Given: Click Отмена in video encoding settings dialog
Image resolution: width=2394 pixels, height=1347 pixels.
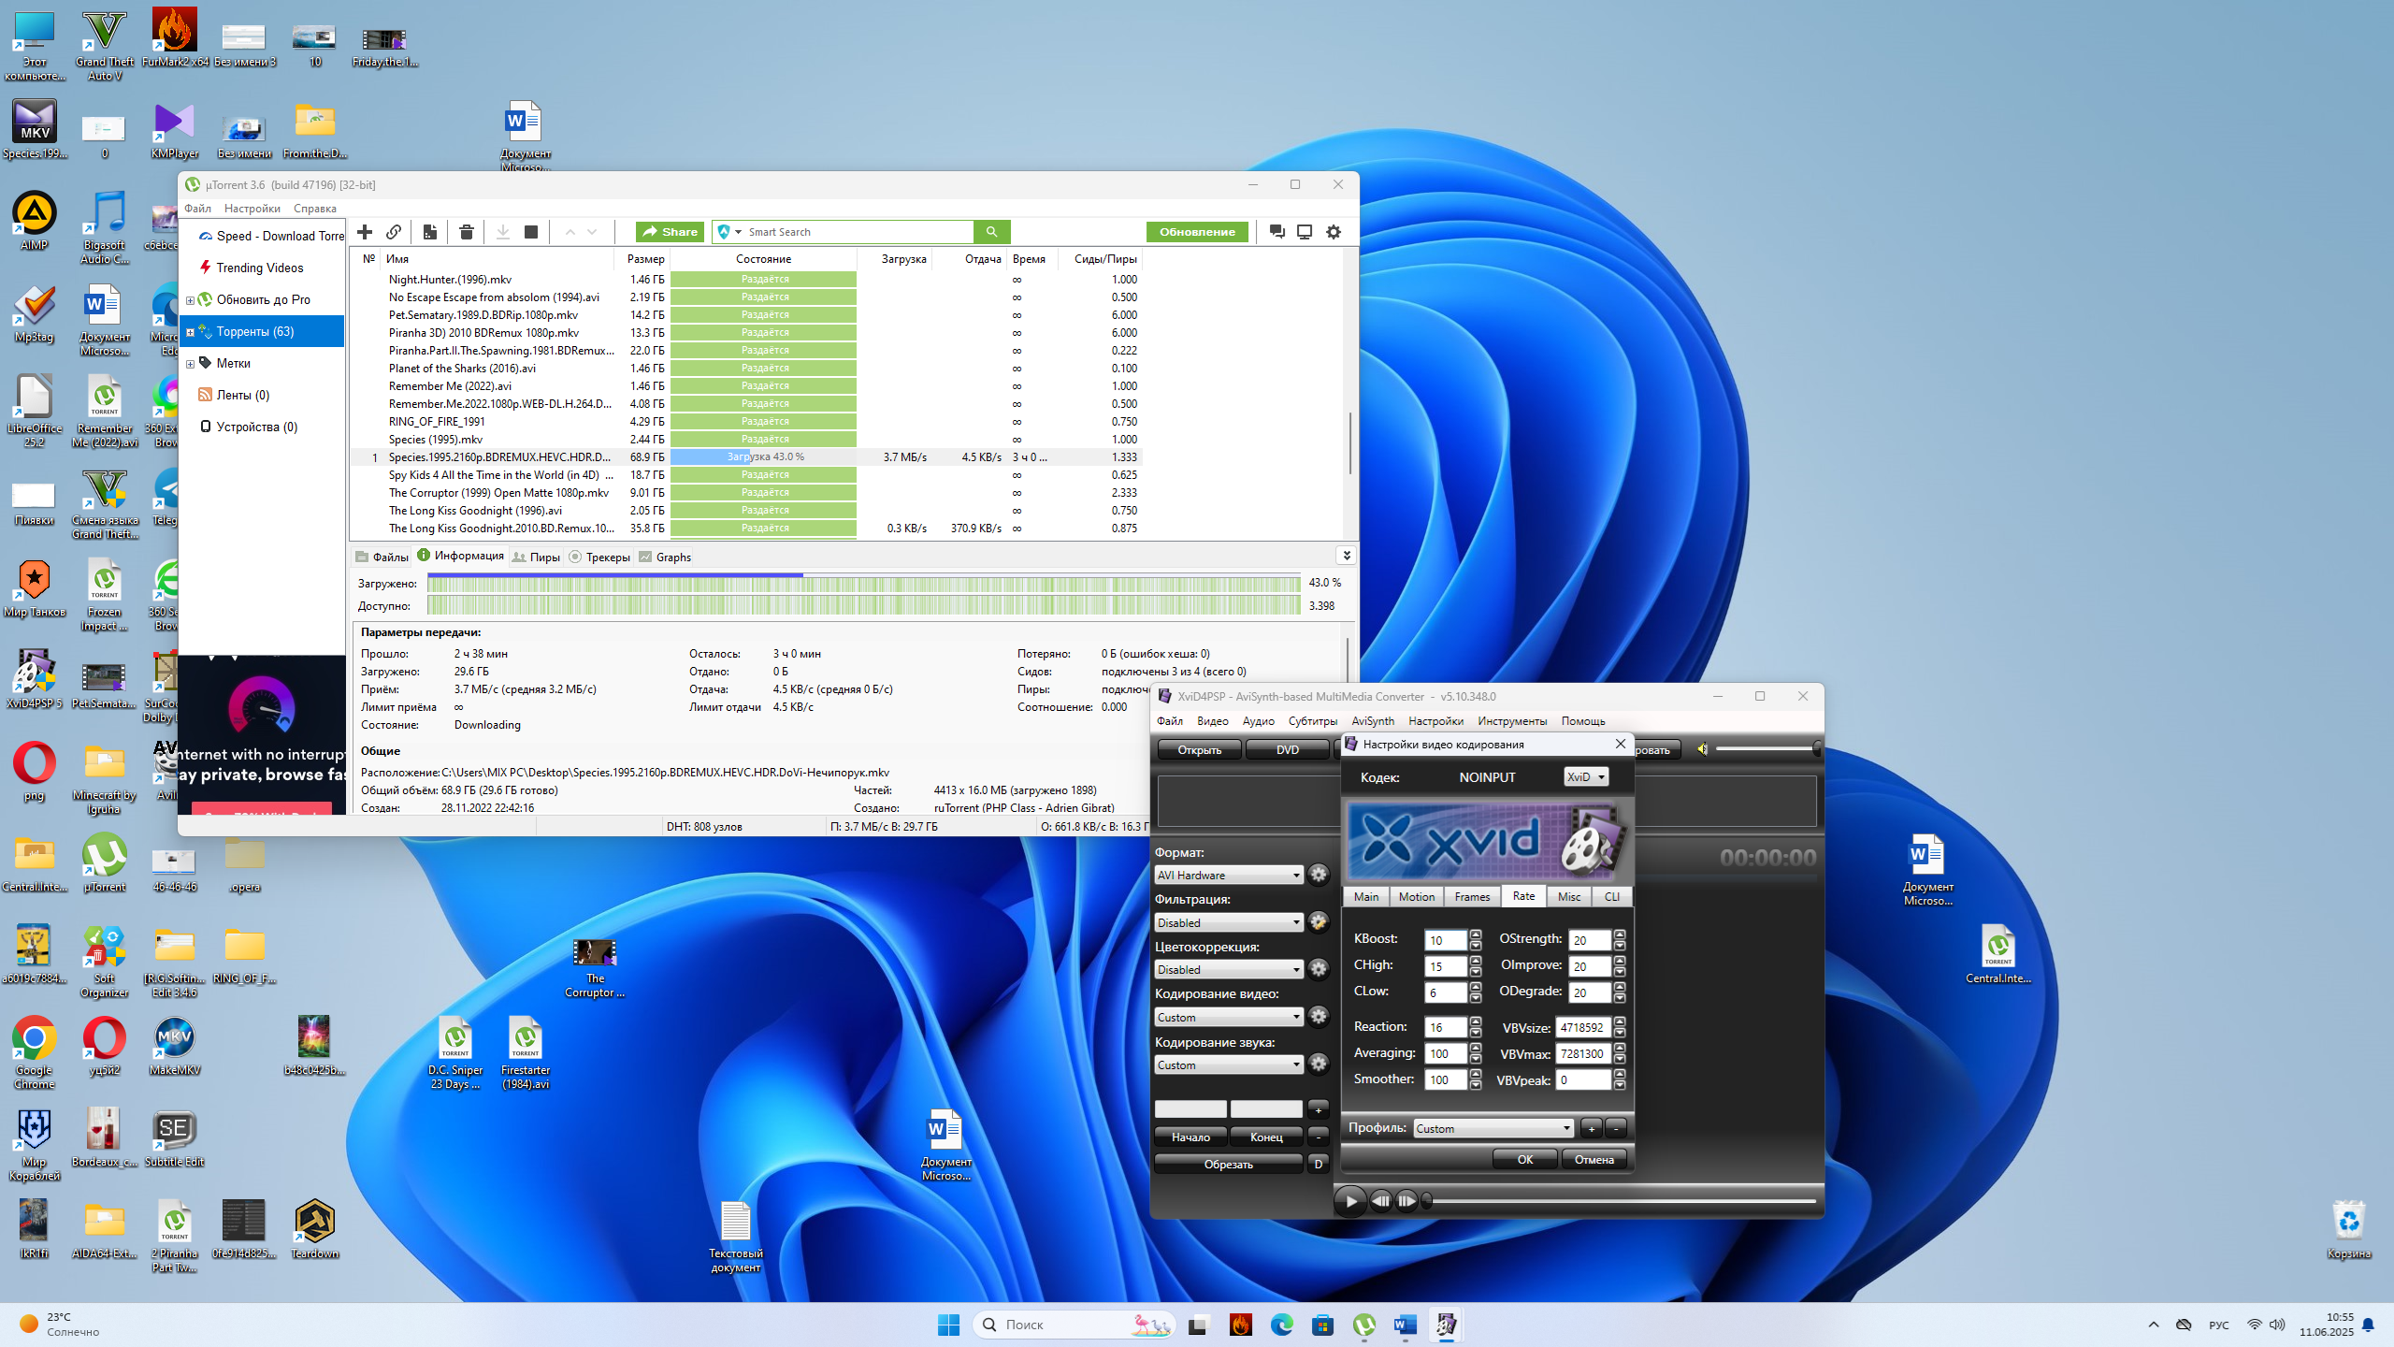Looking at the screenshot, I should (1594, 1159).
